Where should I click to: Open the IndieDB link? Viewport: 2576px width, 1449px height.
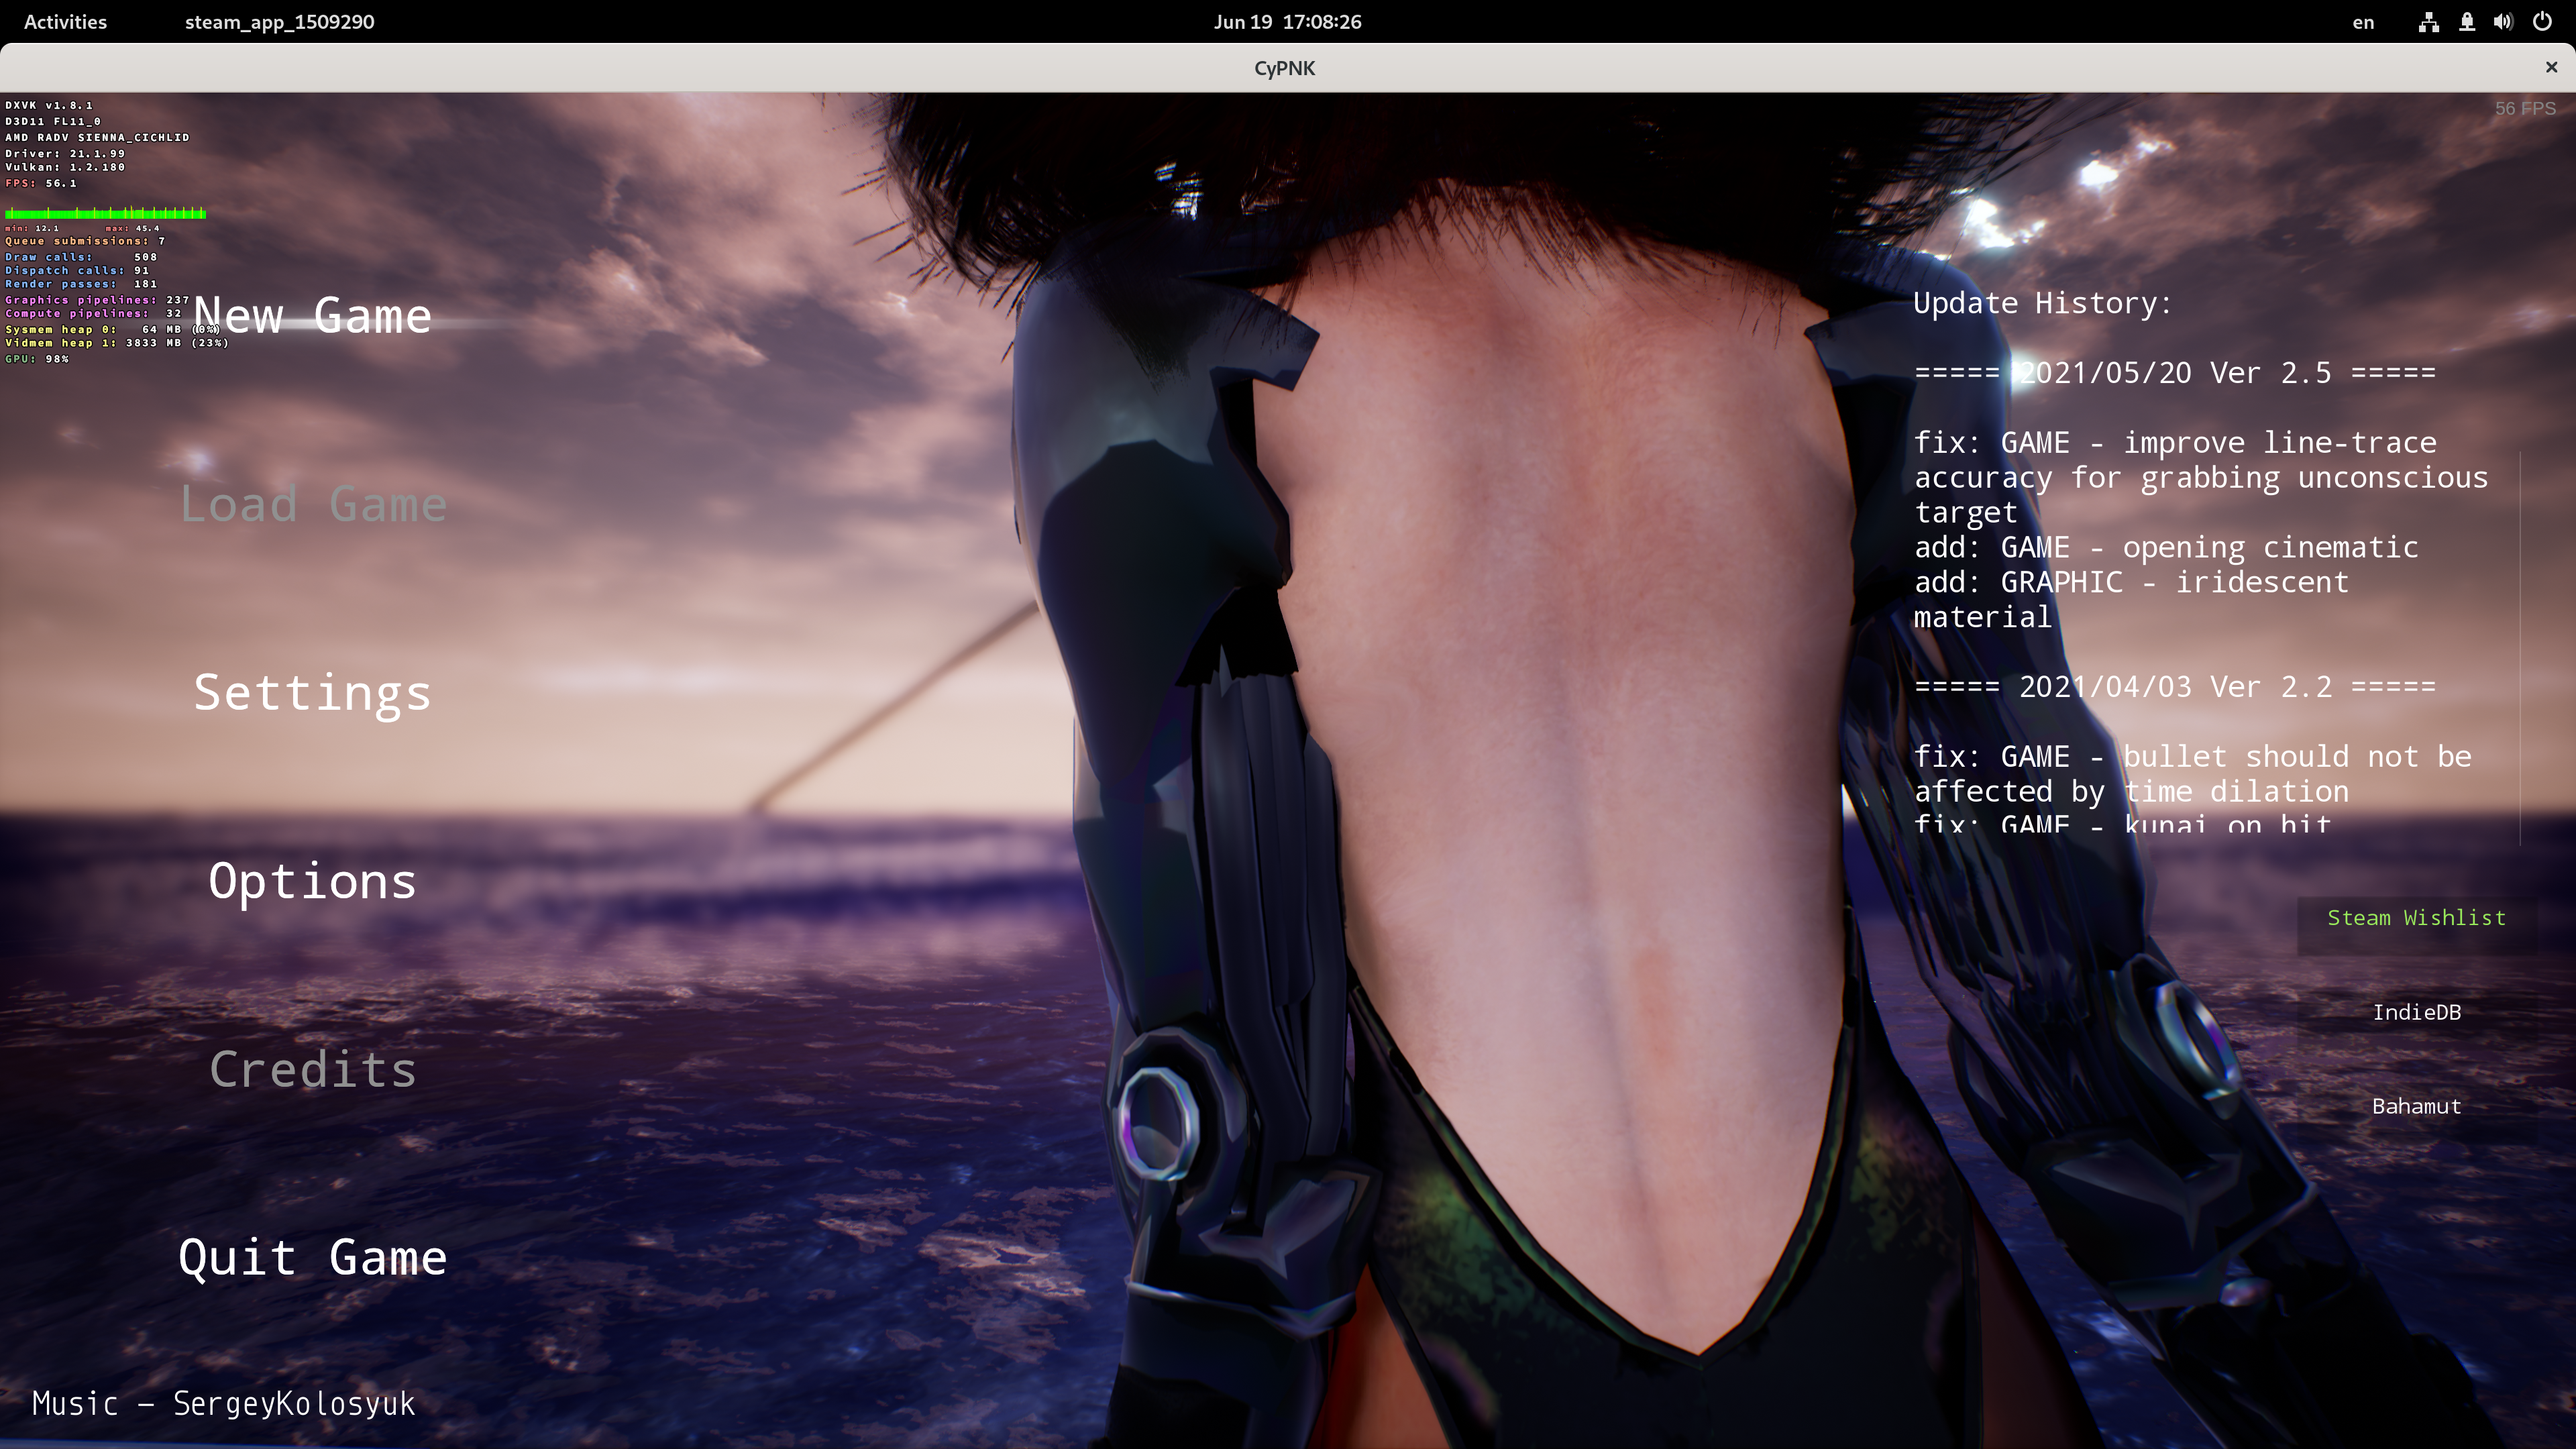2416,1012
